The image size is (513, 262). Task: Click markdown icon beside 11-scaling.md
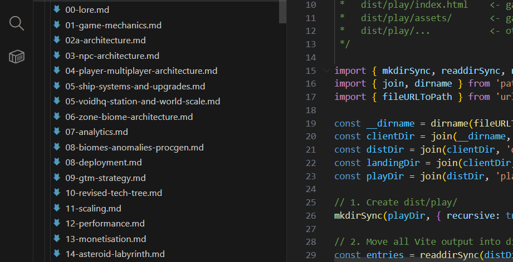tap(56, 208)
